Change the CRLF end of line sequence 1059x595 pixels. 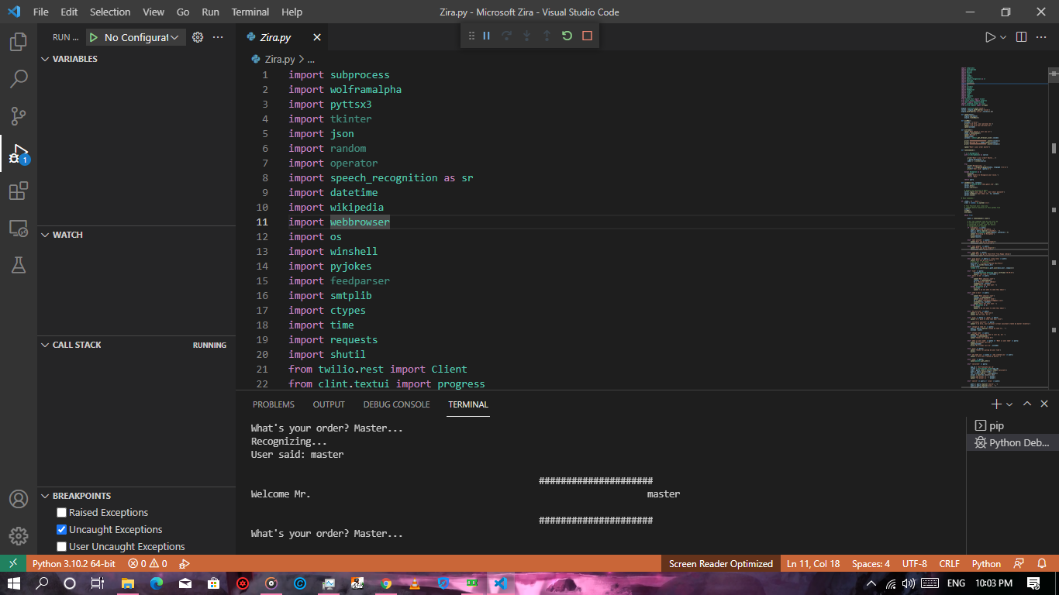click(x=949, y=563)
